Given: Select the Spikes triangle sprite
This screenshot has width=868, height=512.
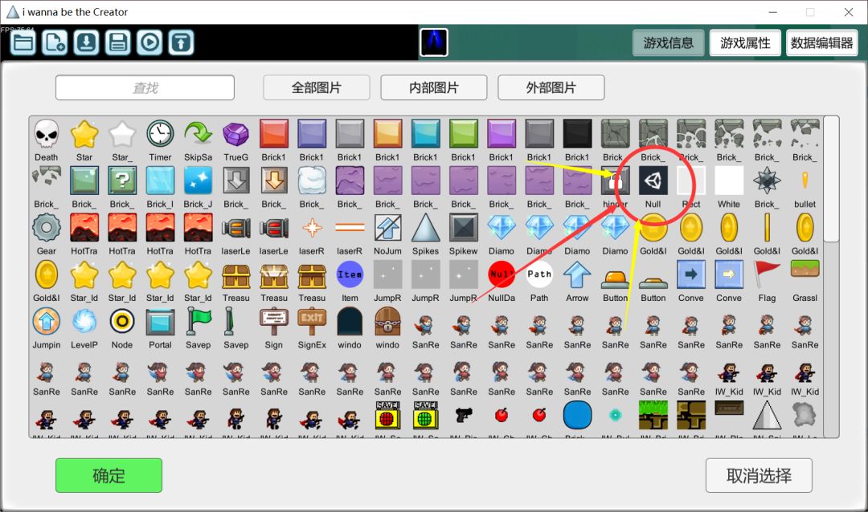Looking at the screenshot, I should 426,228.
